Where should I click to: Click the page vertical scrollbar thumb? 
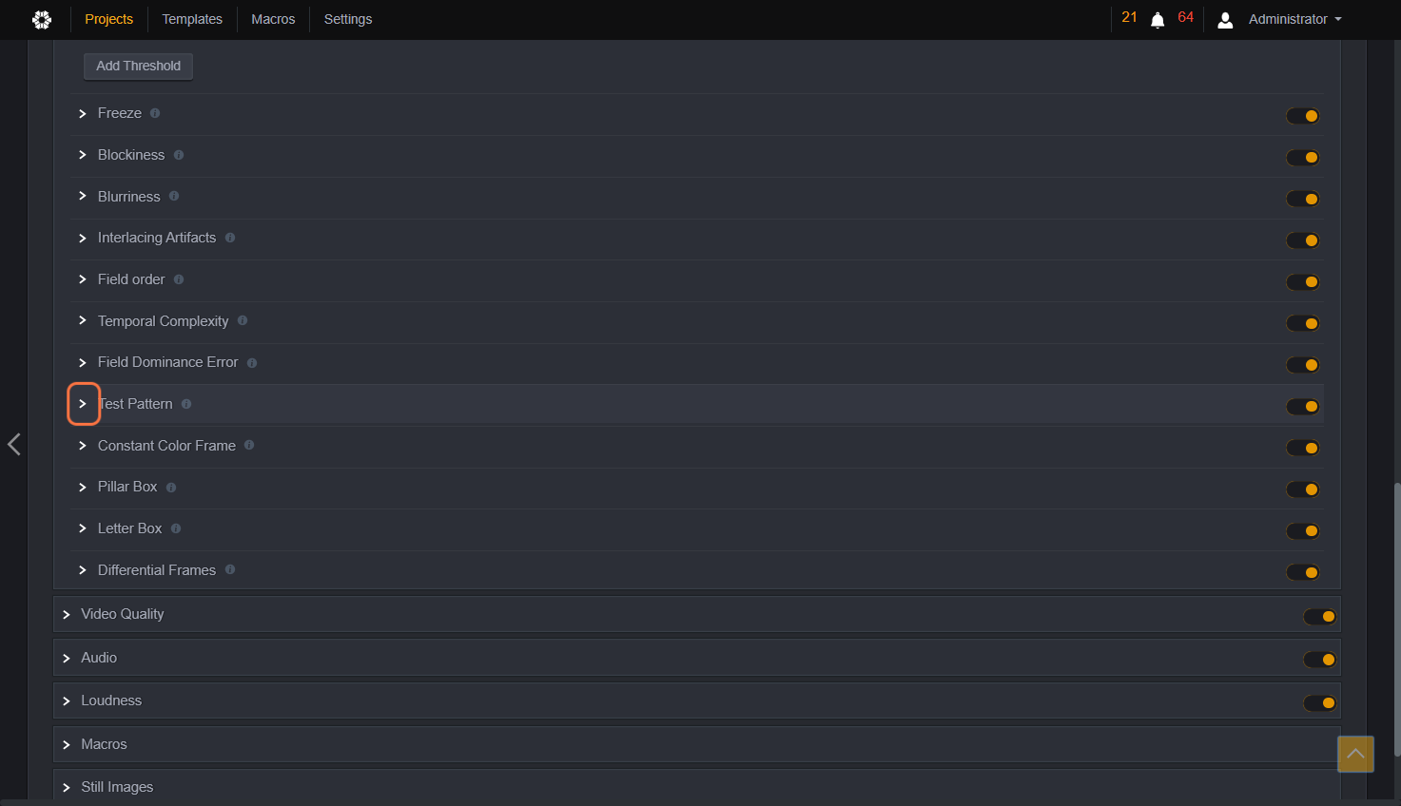[x=1397, y=619]
